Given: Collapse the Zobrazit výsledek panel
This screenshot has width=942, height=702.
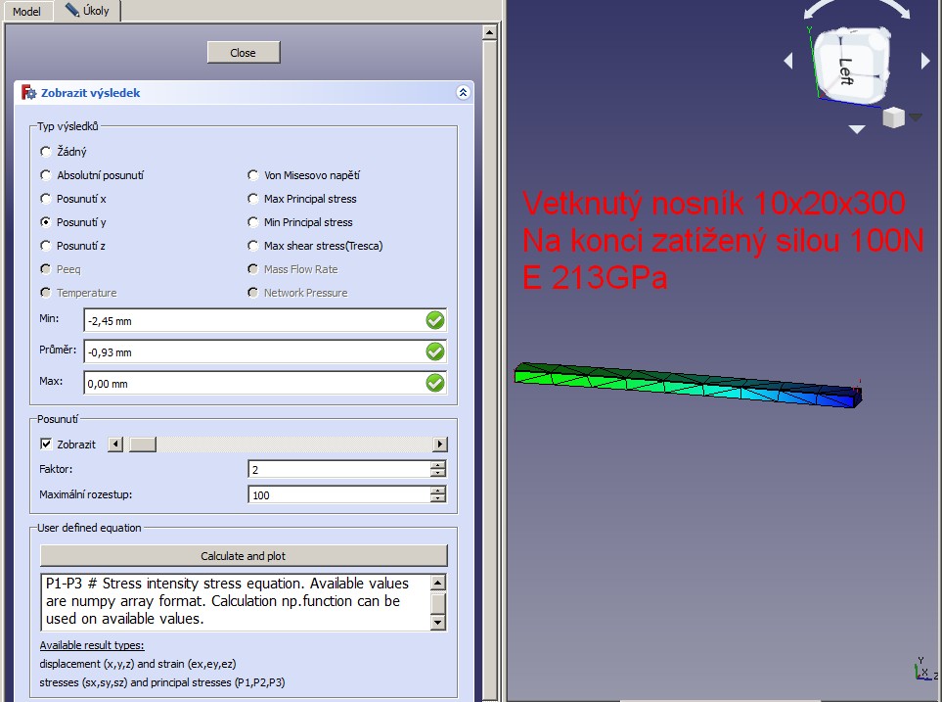Looking at the screenshot, I should coord(463,93).
